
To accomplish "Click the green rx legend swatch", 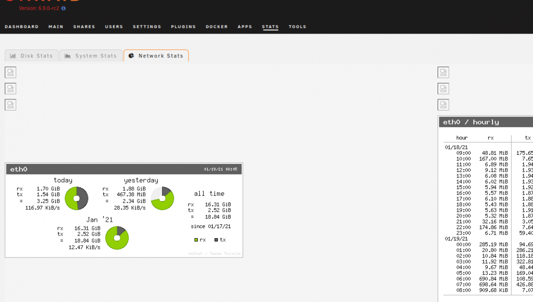I will (196, 240).
